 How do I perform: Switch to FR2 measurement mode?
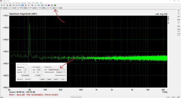point(17,5)
